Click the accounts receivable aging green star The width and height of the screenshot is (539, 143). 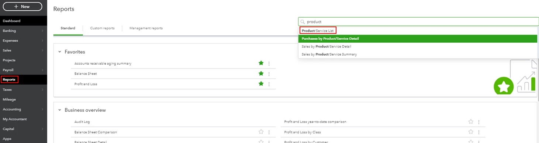tap(261, 63)
